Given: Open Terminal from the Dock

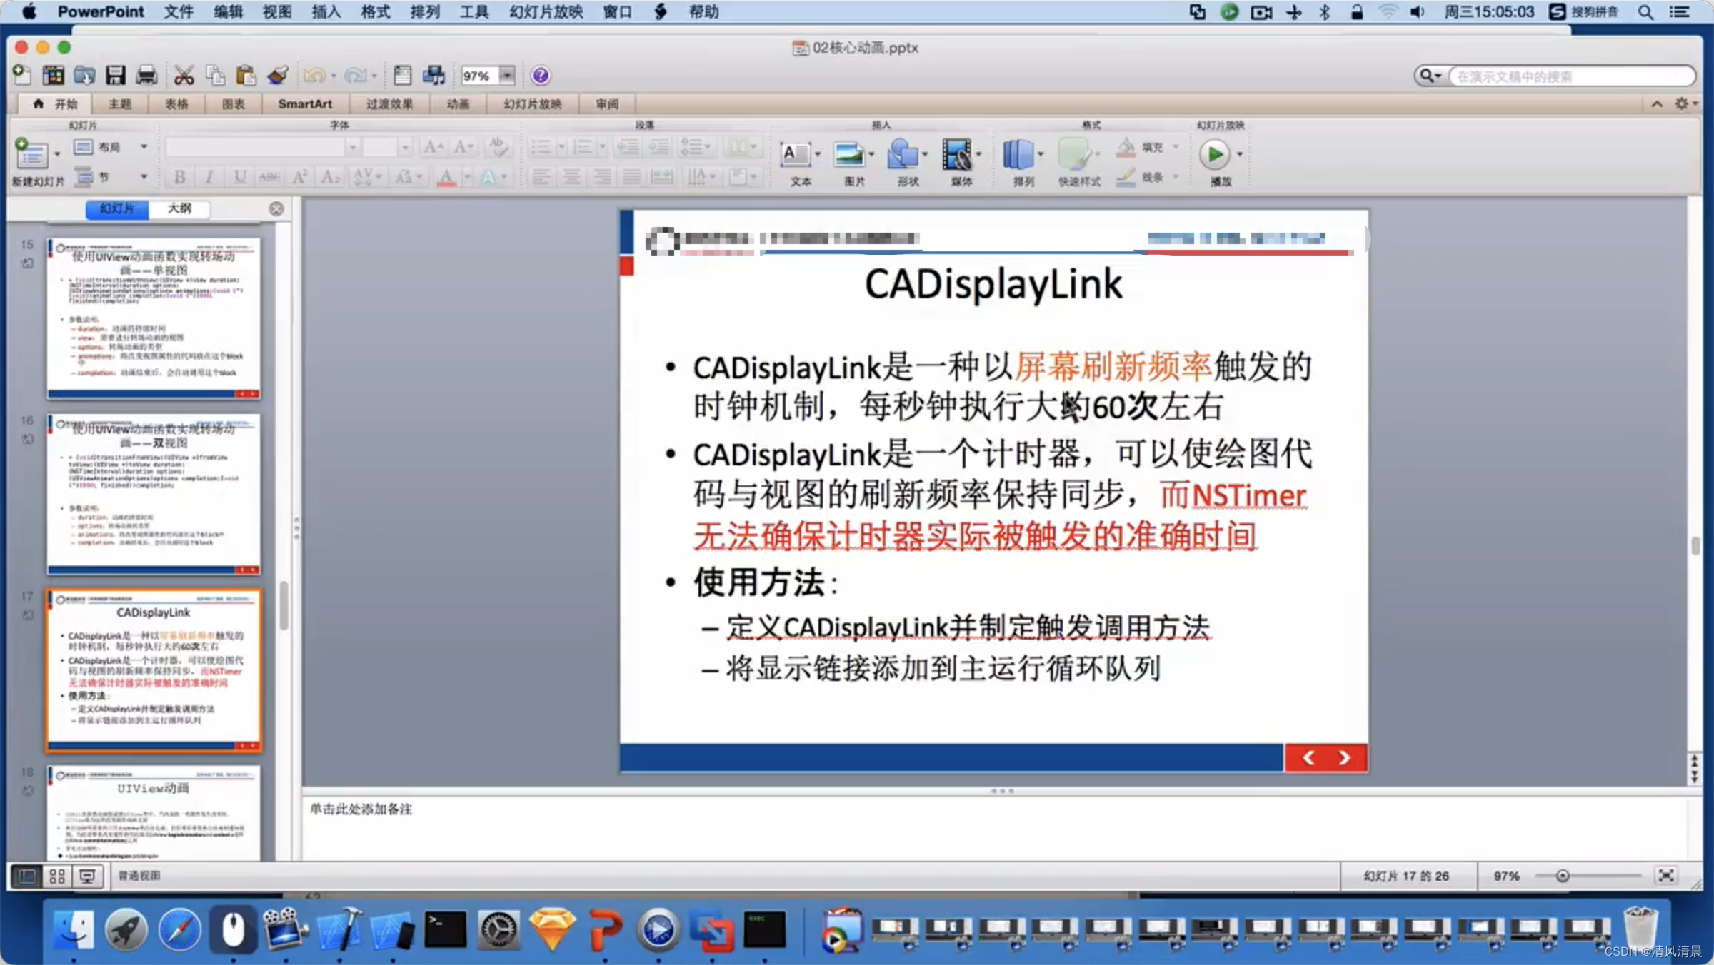Looking at the screenshot, I should (x=446, y=930).
